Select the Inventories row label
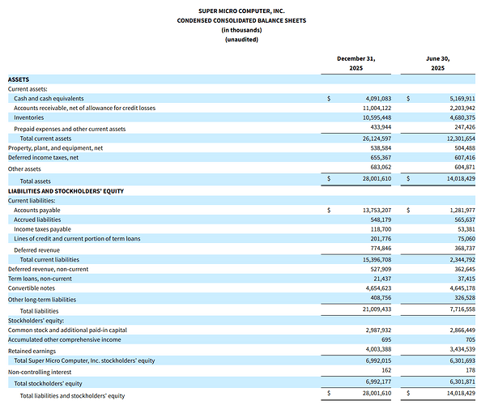 point(28,117)
